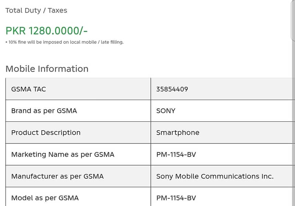This screenshot has height=206, width=295.
Task: Click the PKR 1280.0000/- duty amount
Action: pyautogui.click(x=47, y=31)
